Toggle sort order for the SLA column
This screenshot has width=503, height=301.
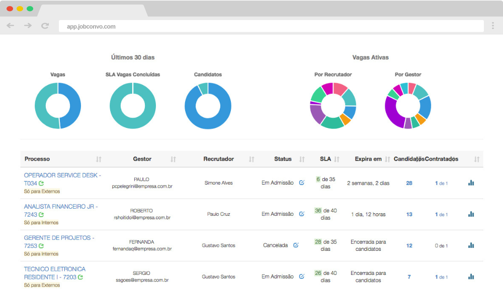pyautogui.click(x=337, y=159)
